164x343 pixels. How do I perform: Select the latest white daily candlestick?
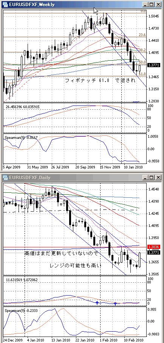(x=139, y=260)
